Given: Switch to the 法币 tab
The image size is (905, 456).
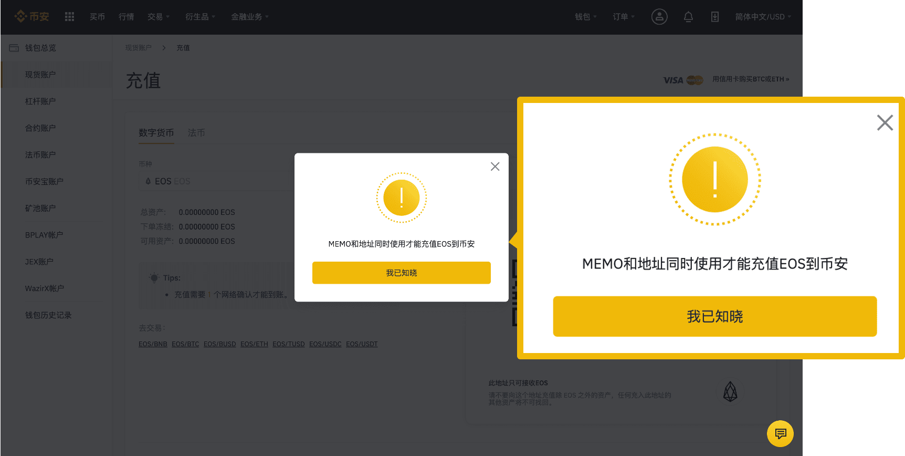Looking at the screenshot, I should pos(196,133).
